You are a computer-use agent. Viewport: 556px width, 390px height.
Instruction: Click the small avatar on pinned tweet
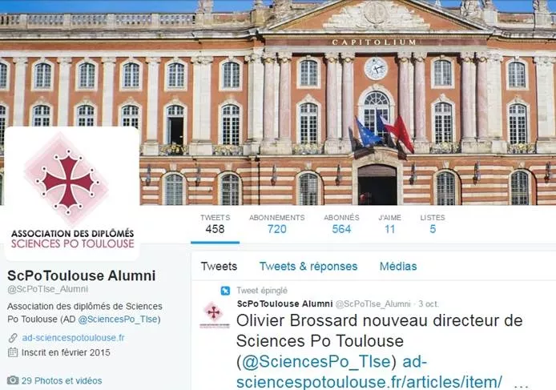[214, 315]
